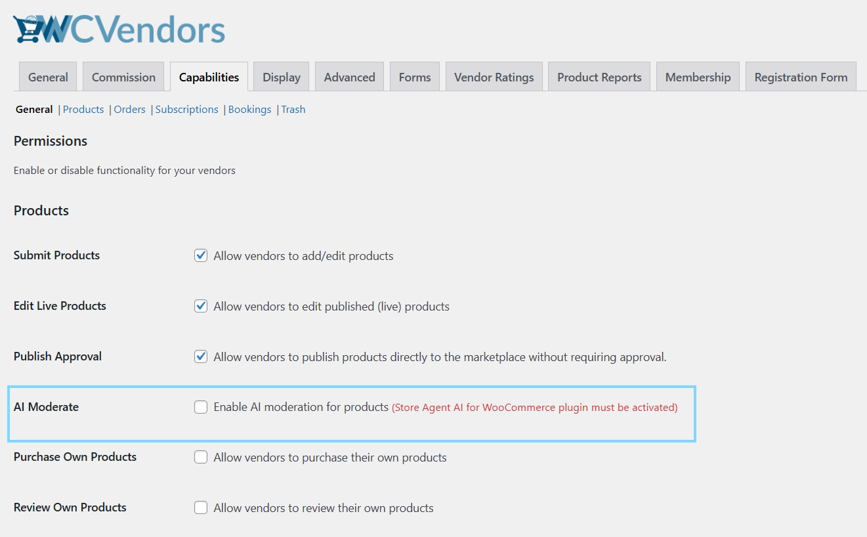The image size is (867, 537).
Task: Switch to the Product Reports tab
Action: tap(599, 77)
